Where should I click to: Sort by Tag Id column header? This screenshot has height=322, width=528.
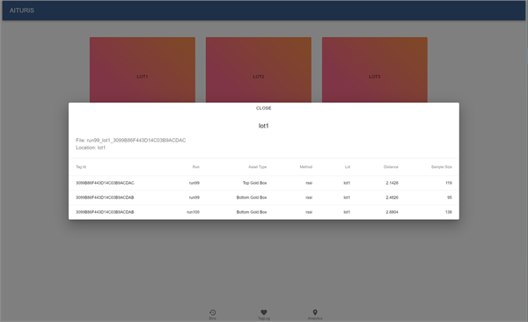click(81, 167)
